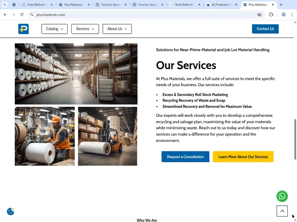Click the Contact Us button
Screen dimensions: 297x222
[265, 29]
